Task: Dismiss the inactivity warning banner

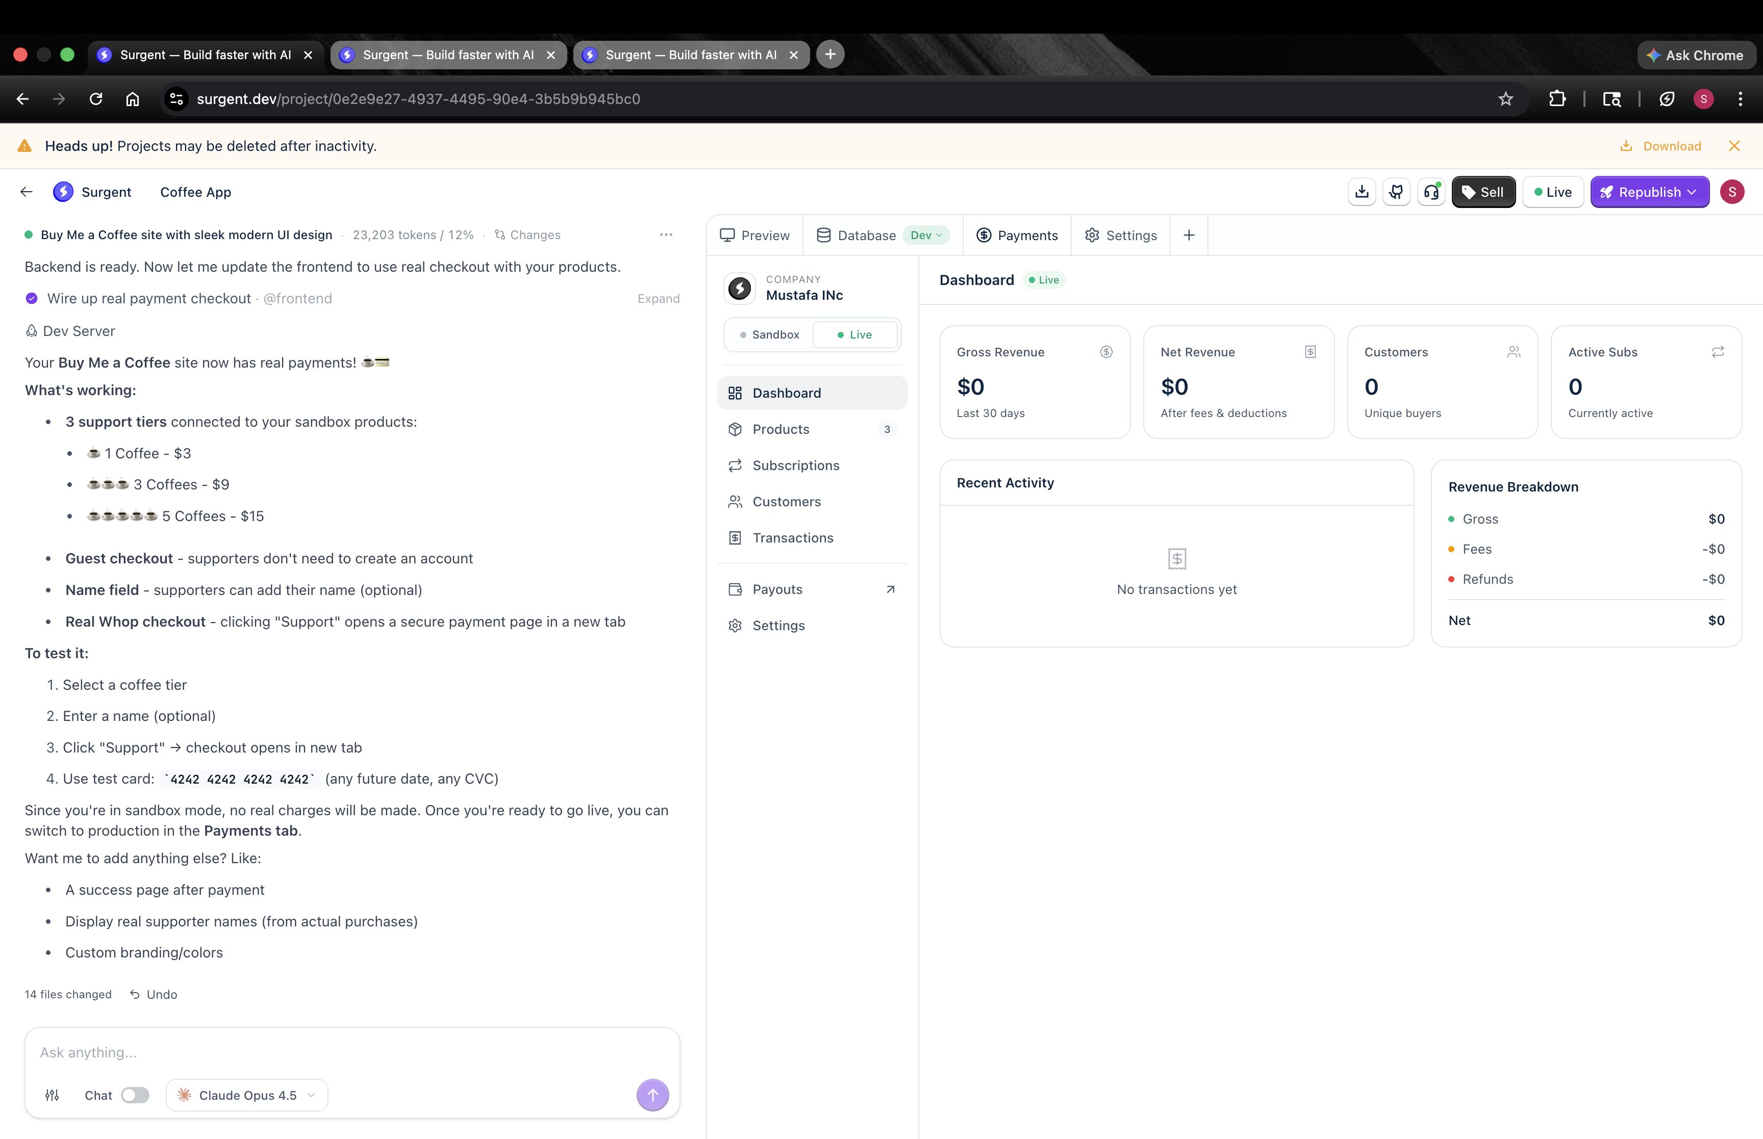Action: click(x=1734, y=146)
